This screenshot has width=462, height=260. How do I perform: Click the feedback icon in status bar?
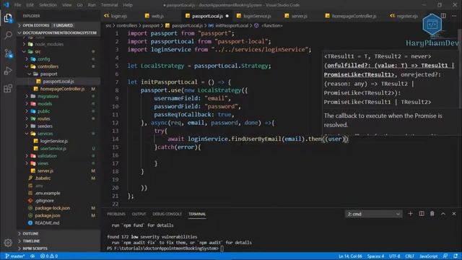click(x=445, y=256)
